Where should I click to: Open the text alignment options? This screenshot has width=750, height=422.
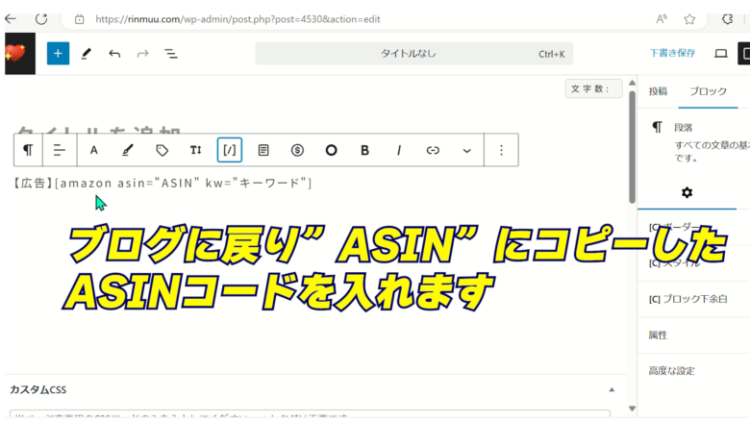[x=59, y=150]
